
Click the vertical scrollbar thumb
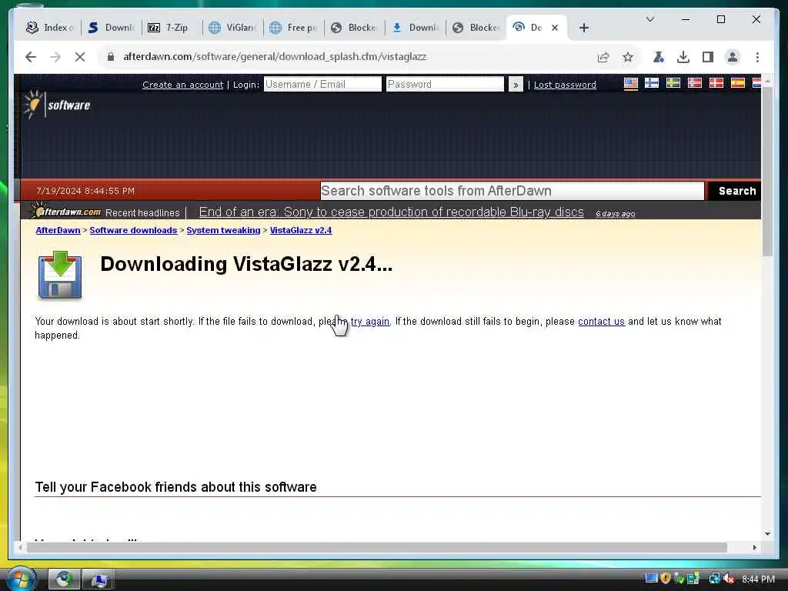(767, 171)
